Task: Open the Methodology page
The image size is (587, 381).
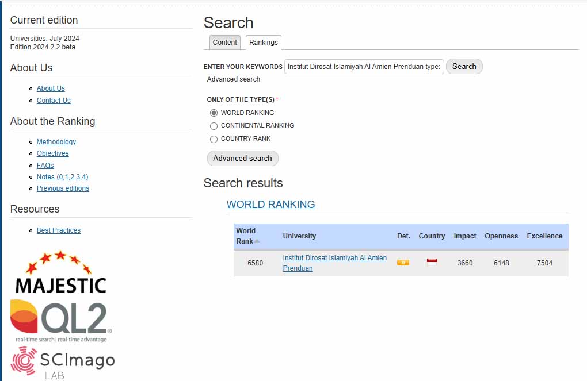Action: [56, 141]
